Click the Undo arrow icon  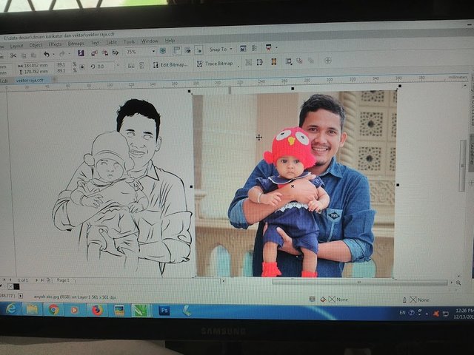(46, 54)
